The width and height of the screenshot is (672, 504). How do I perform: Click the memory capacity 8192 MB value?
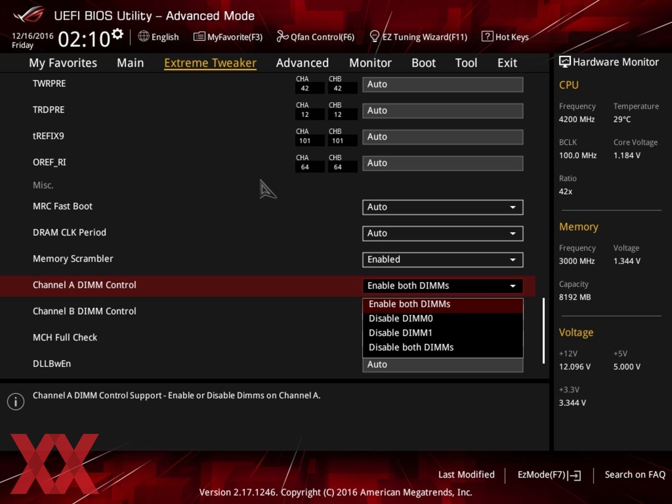coord(575,297)
